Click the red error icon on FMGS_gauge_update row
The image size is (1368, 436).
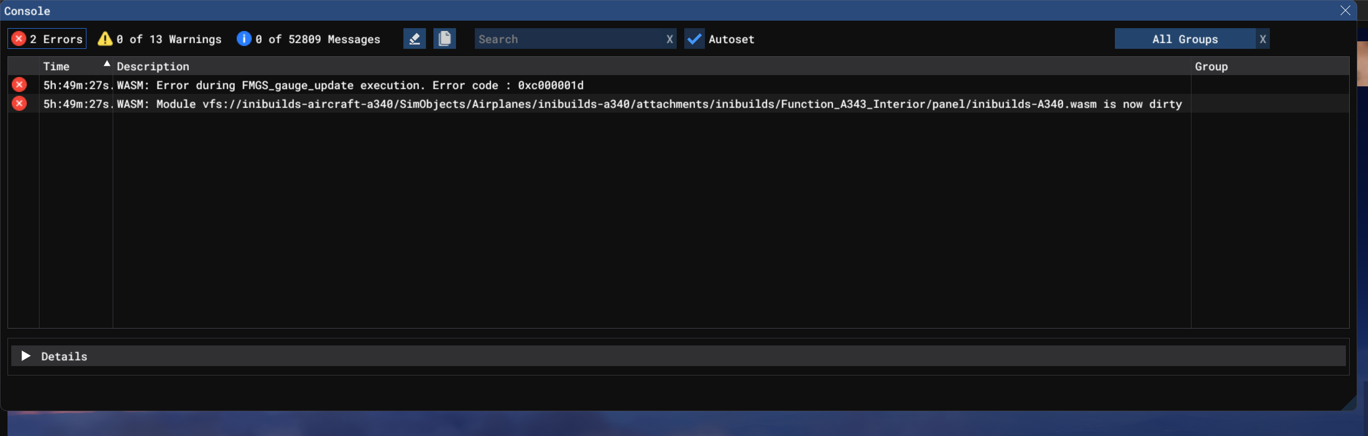tap(19, 85)
